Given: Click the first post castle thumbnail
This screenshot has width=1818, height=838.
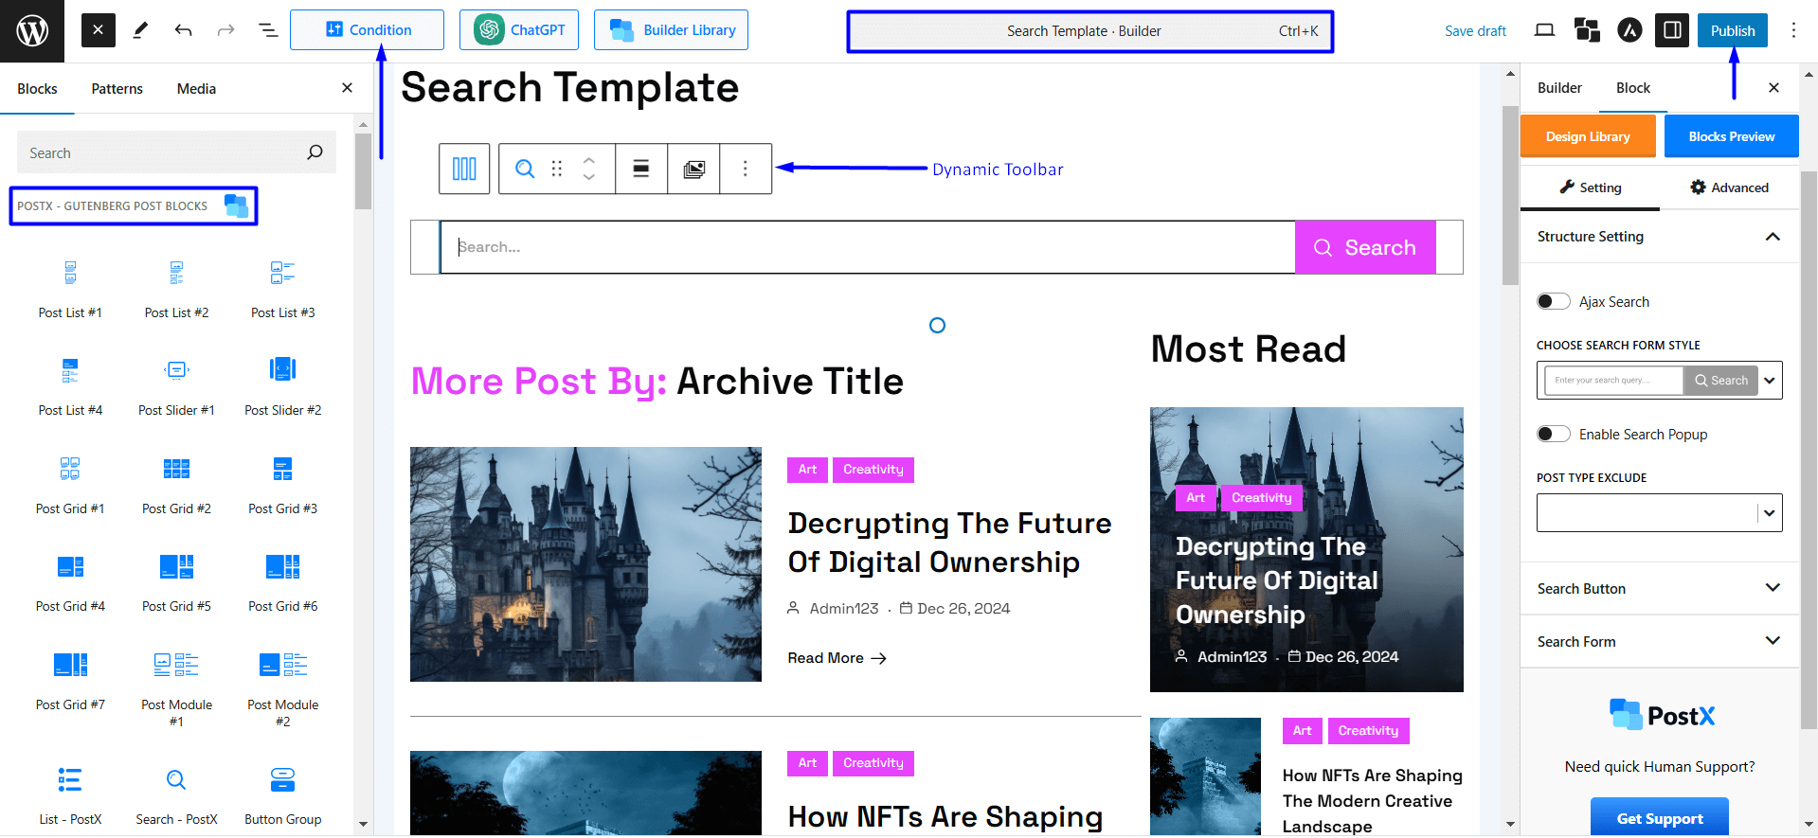Looking at the screenshot, I should coord(585,564).
